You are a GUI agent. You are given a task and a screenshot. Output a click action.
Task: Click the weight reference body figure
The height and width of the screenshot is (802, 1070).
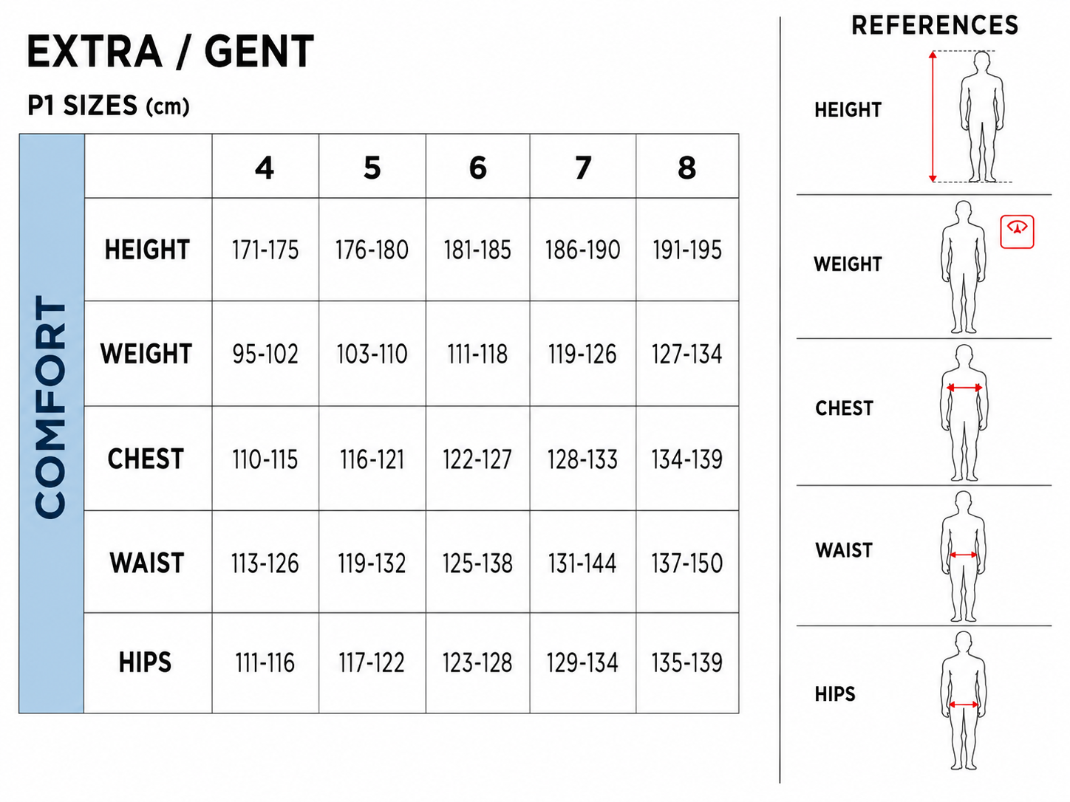pyautogui.click(x=964, y=267)
